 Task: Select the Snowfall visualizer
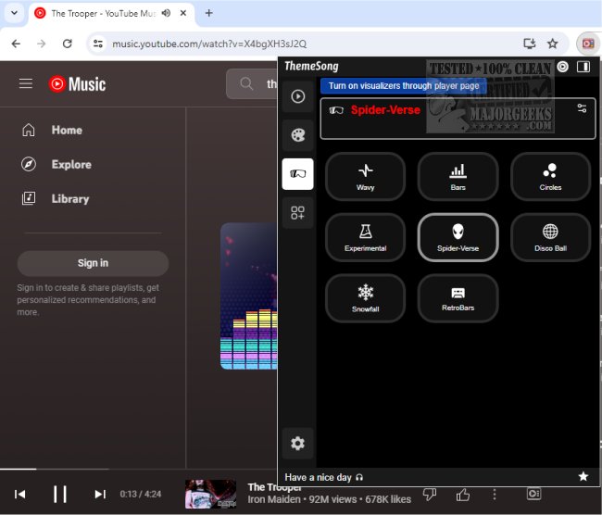pos(365,298)
